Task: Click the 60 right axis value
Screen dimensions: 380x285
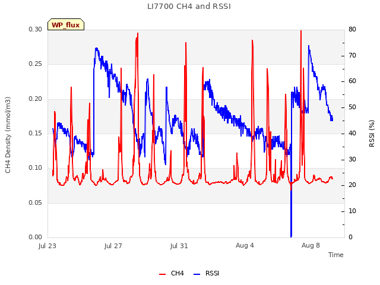Action: point(352,81)
